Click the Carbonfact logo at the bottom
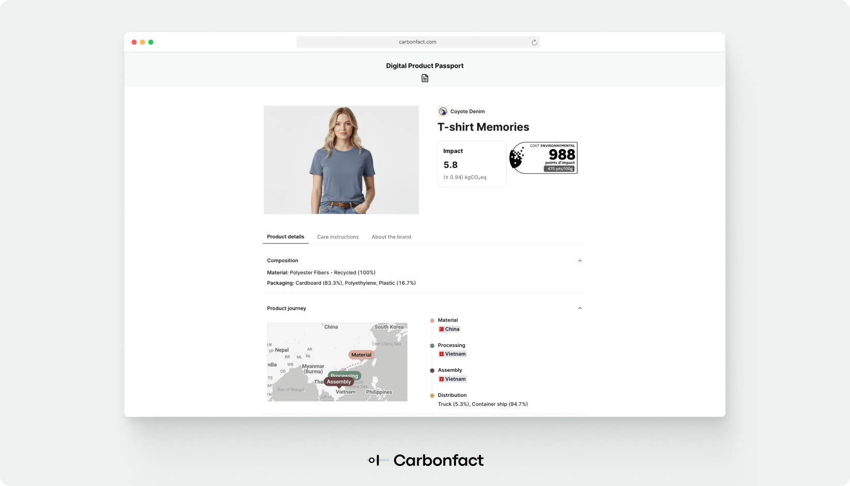Viewport: 850px width, 486px height. click(425, 460)
